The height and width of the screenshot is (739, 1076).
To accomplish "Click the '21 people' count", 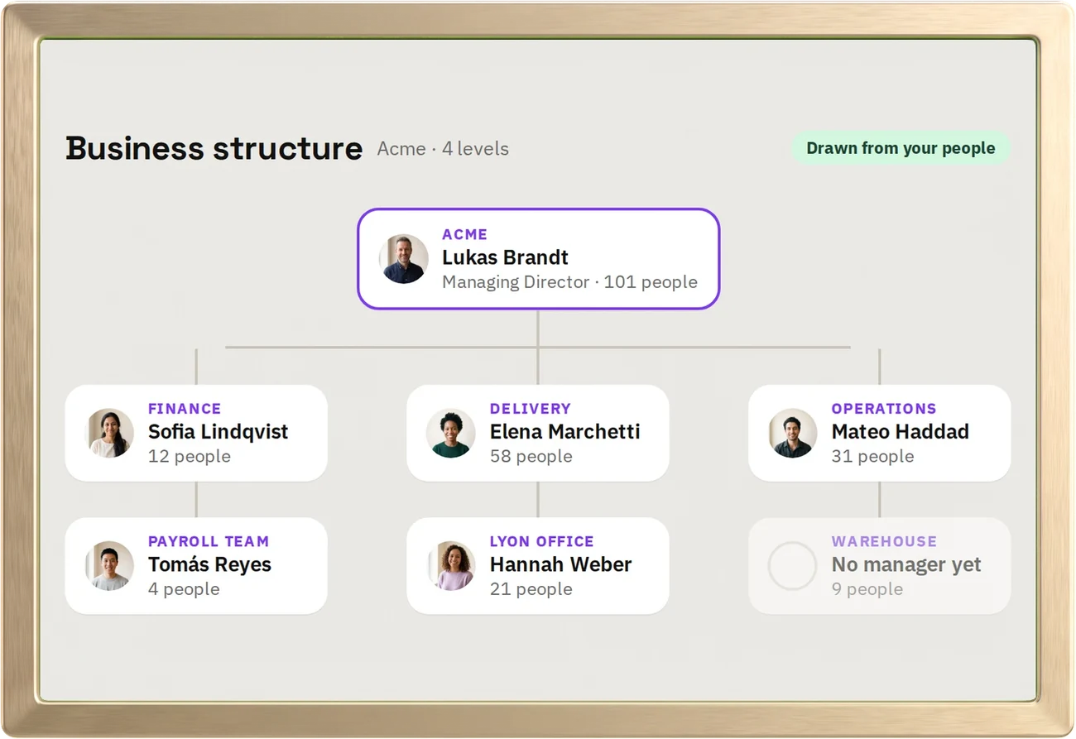I will pyautogui.click(x=531, y=590).
